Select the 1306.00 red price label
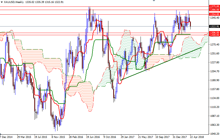 pyautogui.click(x=214, y=32)
